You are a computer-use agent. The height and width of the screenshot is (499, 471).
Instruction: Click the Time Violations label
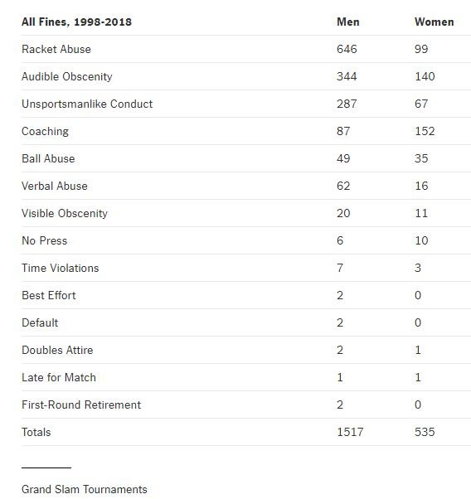click(61, 269)
